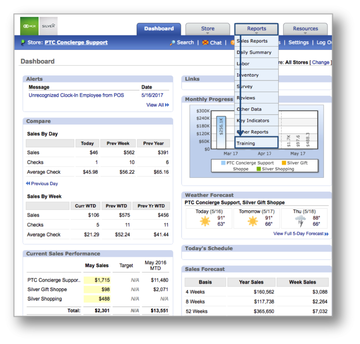Click the Today sunny weather icon

pyautogui.click(x=205, y=221)
